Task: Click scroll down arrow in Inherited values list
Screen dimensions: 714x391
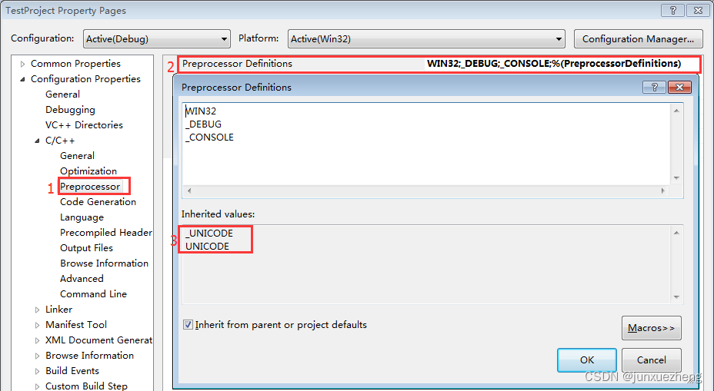Action: coord(676,297)
